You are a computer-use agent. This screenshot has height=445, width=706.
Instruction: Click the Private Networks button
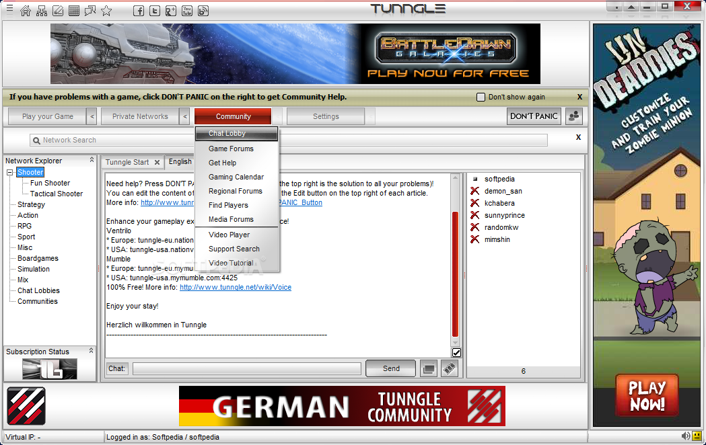coord(140,116)
